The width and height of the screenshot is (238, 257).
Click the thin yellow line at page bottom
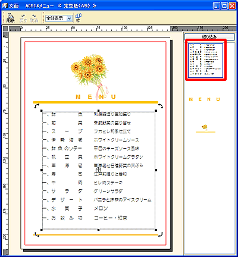(96, 235)
